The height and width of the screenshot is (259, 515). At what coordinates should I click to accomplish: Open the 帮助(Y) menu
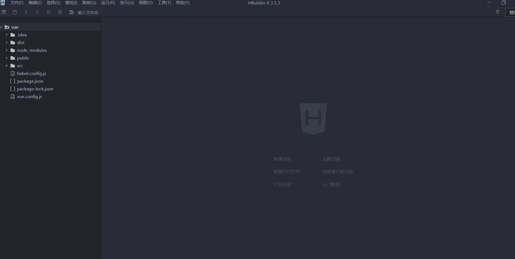point(183,3)
